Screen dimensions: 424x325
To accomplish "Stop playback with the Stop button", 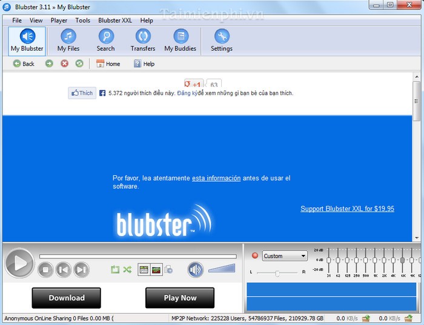I will 45,269.
